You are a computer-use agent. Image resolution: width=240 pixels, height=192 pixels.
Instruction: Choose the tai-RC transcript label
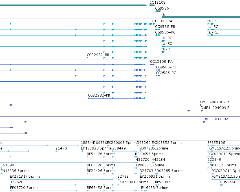[x=213, y=26]
